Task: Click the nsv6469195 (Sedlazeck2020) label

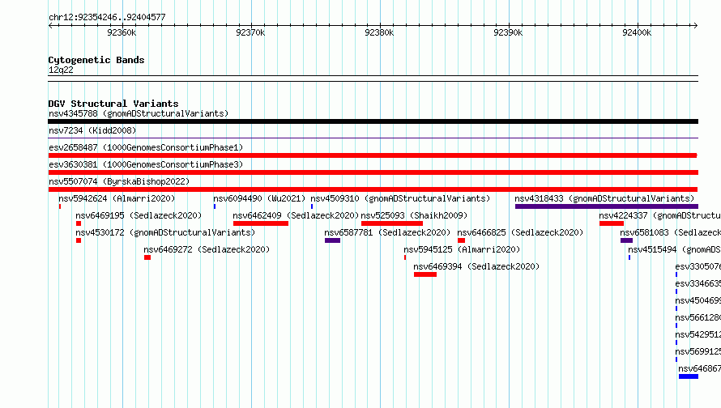Action: pyautogui.click(x=139, y=215)
